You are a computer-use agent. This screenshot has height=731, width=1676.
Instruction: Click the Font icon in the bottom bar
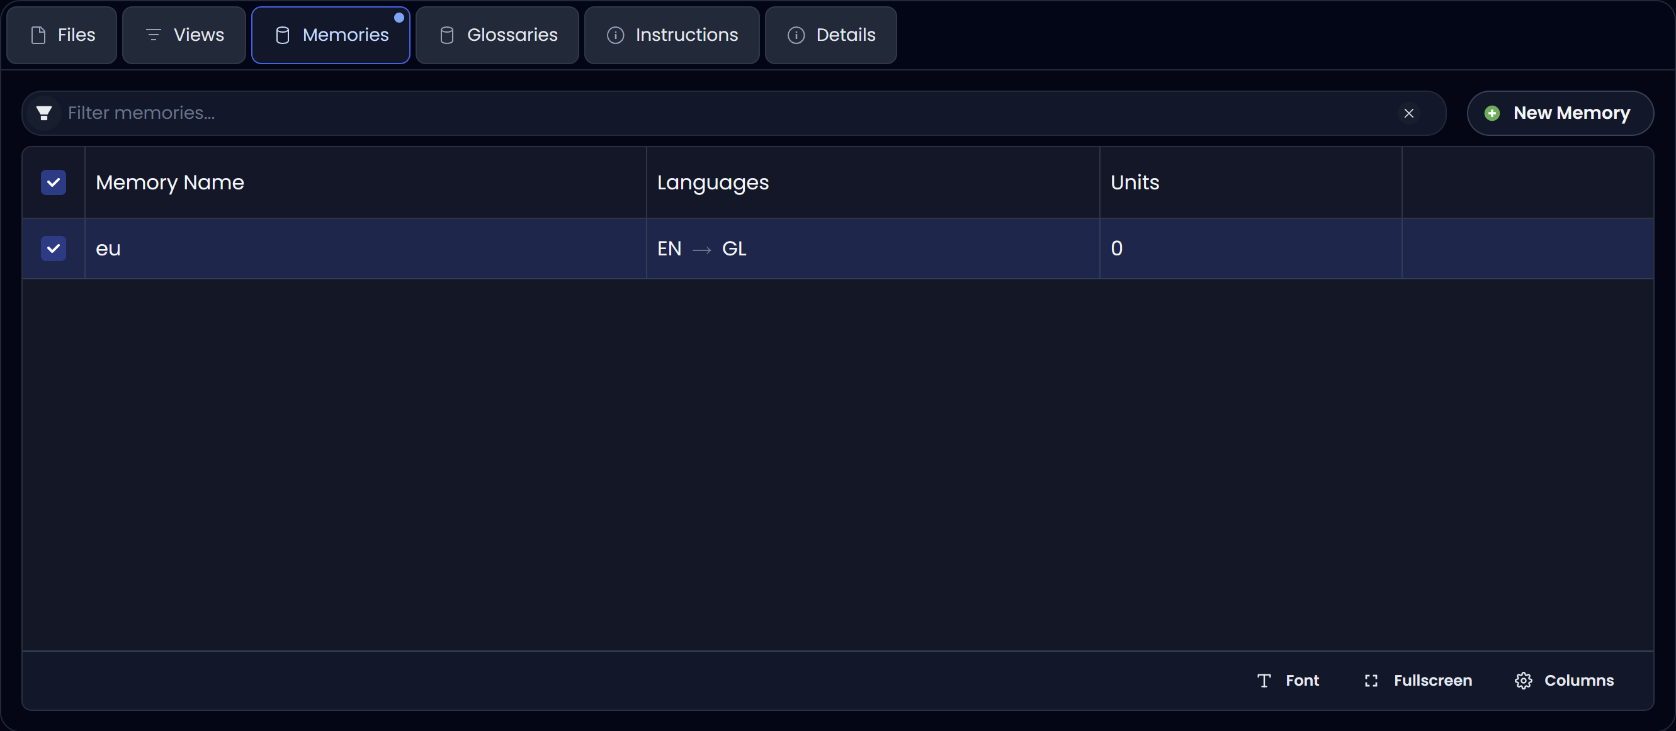click(x=1264, y=681)
